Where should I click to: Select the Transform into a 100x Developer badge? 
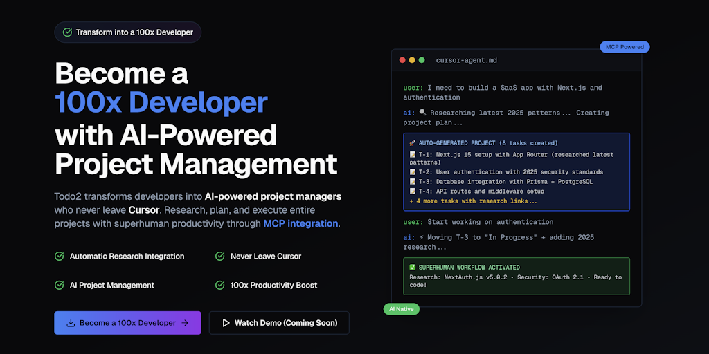pos(127,32)
